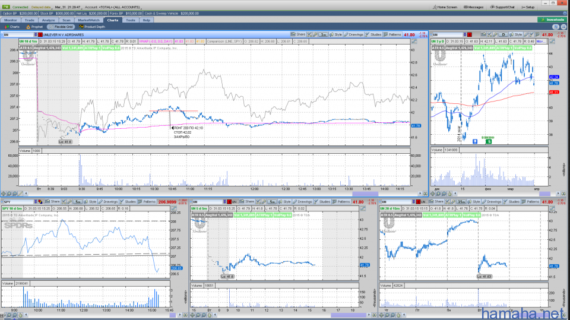Click the chart settings icon right of main chart header
Viewport: 570px width, 320px height.
[414, 42]
